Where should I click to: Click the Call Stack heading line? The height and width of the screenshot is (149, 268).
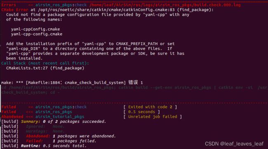(45, 63)
